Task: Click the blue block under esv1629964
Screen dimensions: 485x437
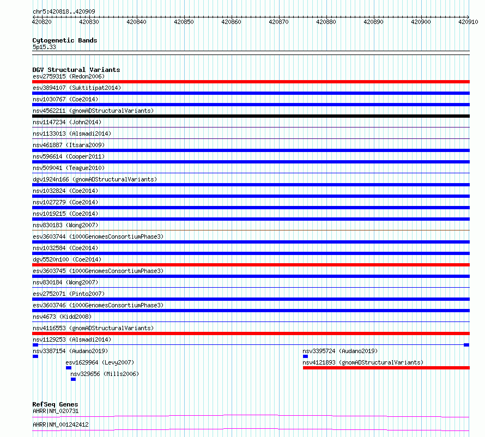Action: coord(69,368)
